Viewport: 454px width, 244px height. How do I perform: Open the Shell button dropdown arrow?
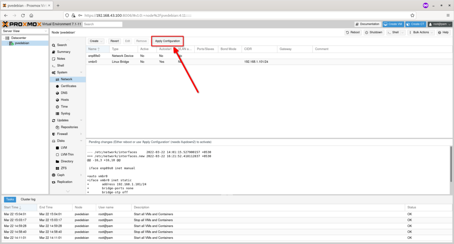tap(402, 33)
